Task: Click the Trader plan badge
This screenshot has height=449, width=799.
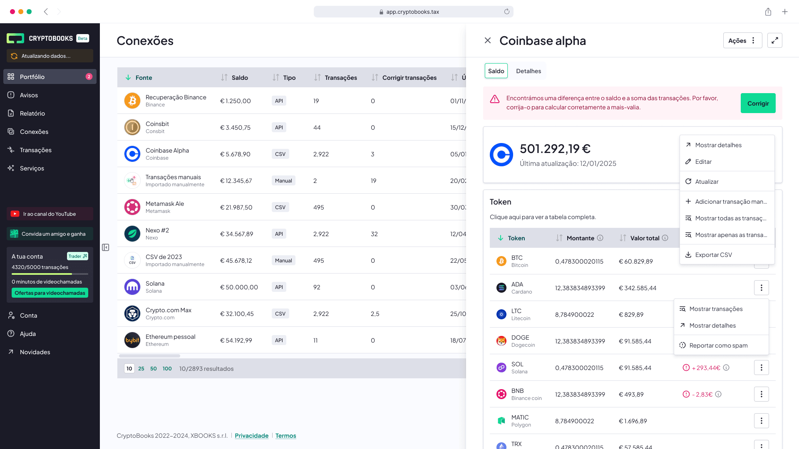Action: click(77, 256)
